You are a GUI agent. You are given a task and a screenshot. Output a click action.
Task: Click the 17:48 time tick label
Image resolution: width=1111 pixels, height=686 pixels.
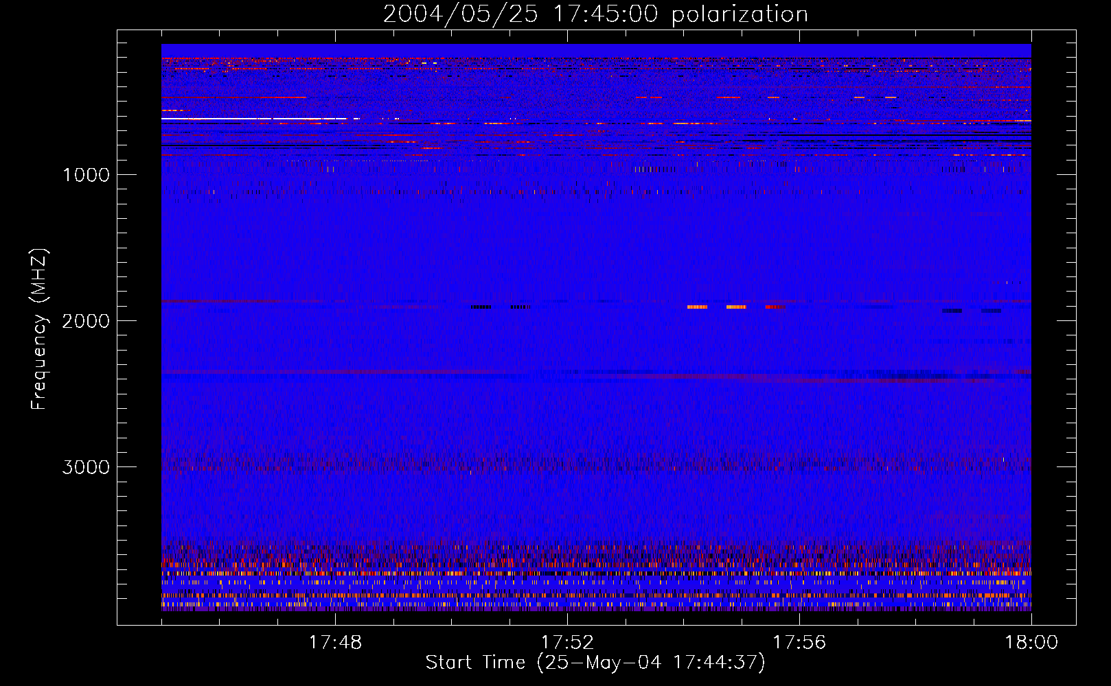click(335, 643)
